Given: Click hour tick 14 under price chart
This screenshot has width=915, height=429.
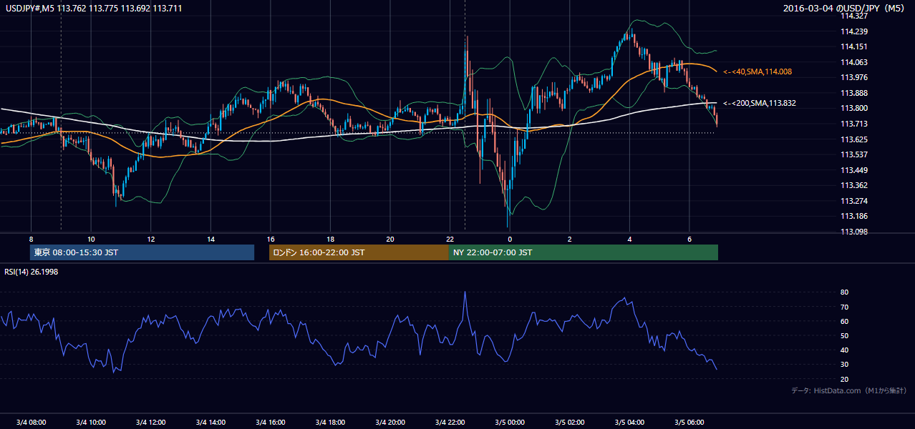Looking at the screenshot, I should tap(210, 239).
